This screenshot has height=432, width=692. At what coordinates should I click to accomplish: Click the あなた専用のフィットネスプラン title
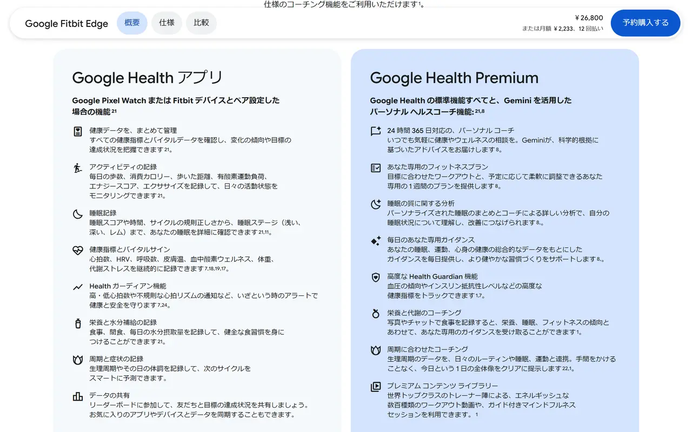(437, 167)
